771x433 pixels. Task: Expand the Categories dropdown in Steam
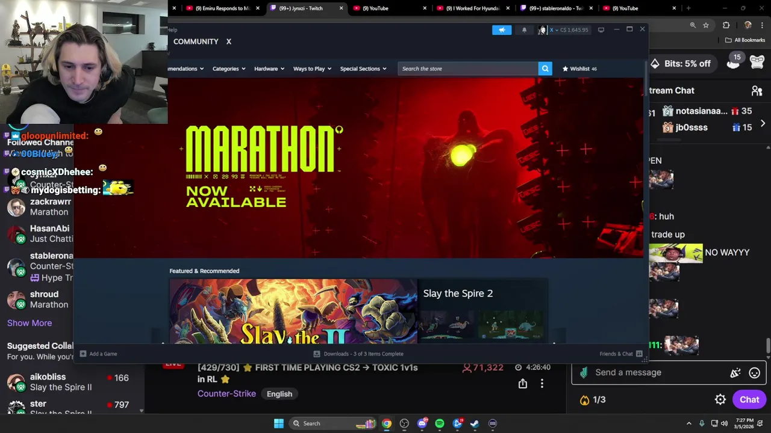tap(229, 69)
